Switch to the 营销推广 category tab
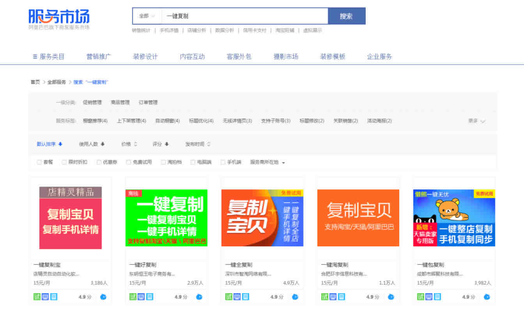The width and height of the screenshot is (524, 315). coord(99,56)
